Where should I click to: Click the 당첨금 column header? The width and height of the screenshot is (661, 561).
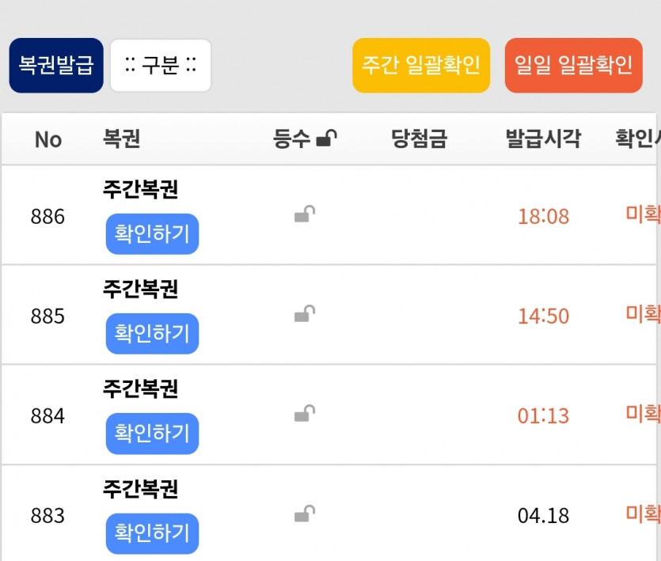(419, 140)
